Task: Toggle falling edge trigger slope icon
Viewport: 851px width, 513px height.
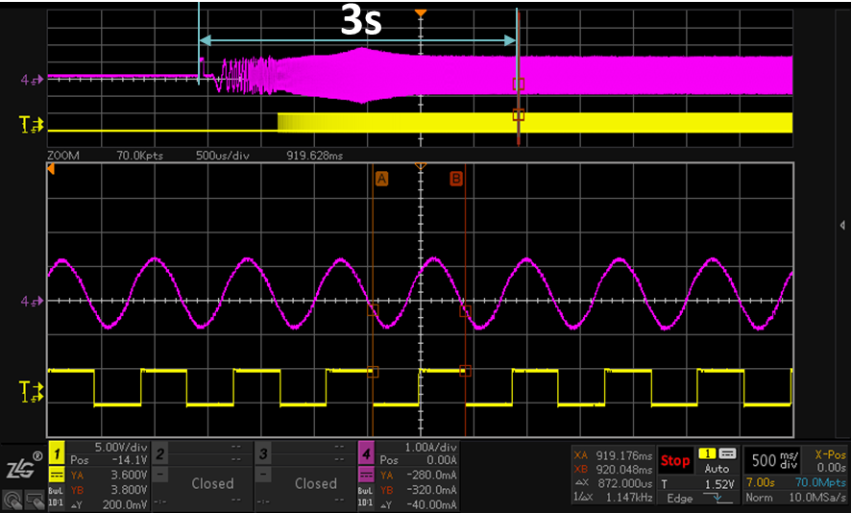Action: (717, 498)
